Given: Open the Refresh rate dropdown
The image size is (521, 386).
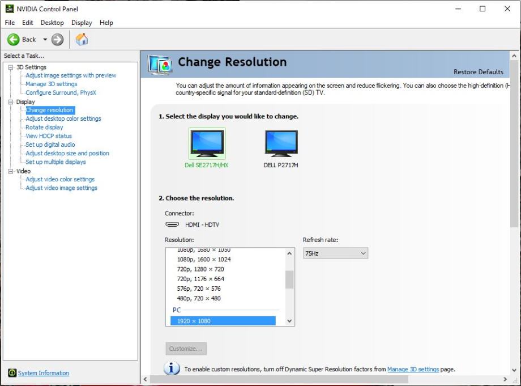Looking at the screenshot, I should pos(335,253).
